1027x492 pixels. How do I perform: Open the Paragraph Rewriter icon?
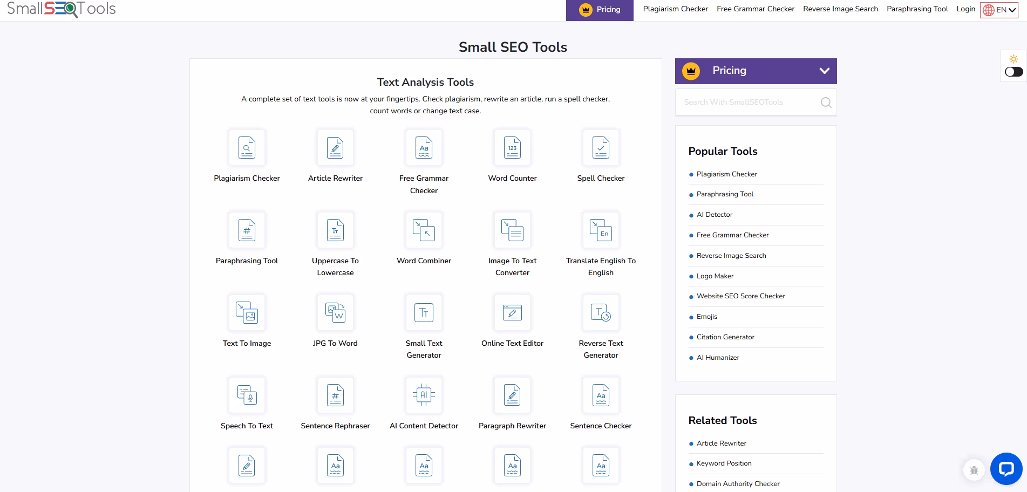pyautogui.click(x=512, y=395)
